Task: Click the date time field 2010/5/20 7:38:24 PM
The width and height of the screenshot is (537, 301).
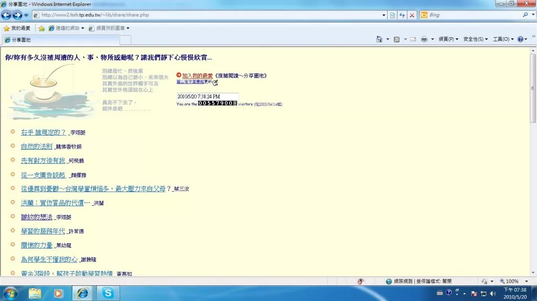Action: pyautogui.click(x=207, y=96)
